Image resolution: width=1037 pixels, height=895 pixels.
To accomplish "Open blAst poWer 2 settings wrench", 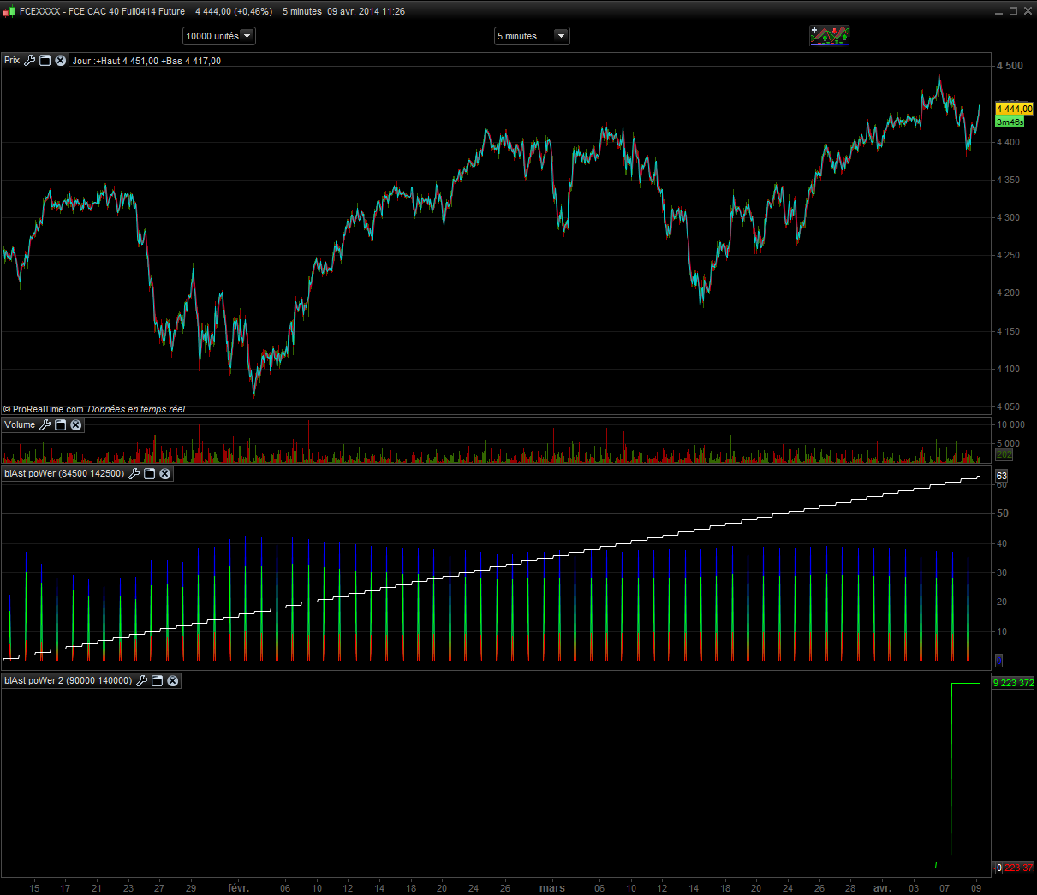I will [x=142, y=680].
